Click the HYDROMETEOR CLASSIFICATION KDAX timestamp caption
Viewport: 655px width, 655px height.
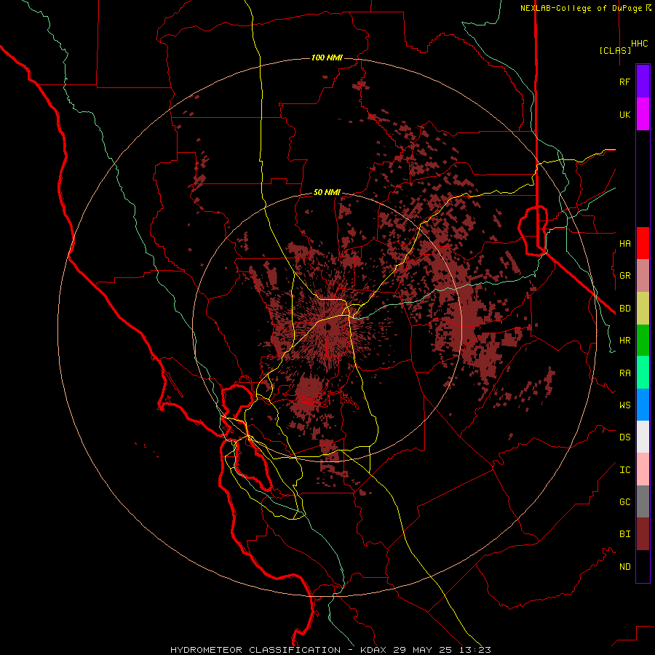click(330, 650)
